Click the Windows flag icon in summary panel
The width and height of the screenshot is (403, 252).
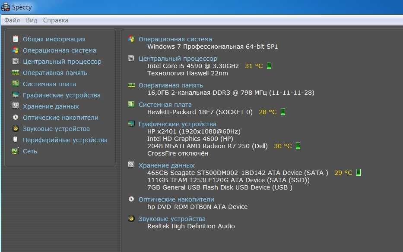pyautogui.click(x=131, y=39)
